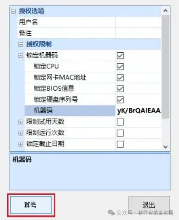This screenshot has width=179, height=220.
Task: Expand the 限制试用天数 node
Action: pyautogui.click(x=21, y=122)
